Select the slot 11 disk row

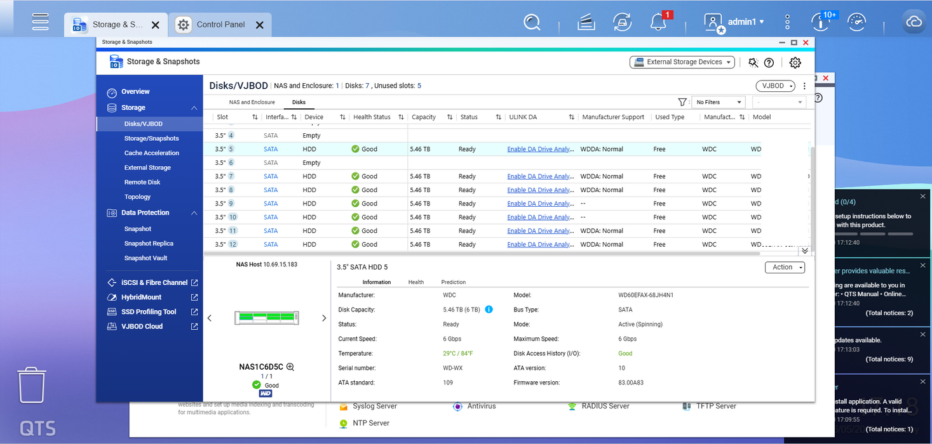[x=508, y=231]
